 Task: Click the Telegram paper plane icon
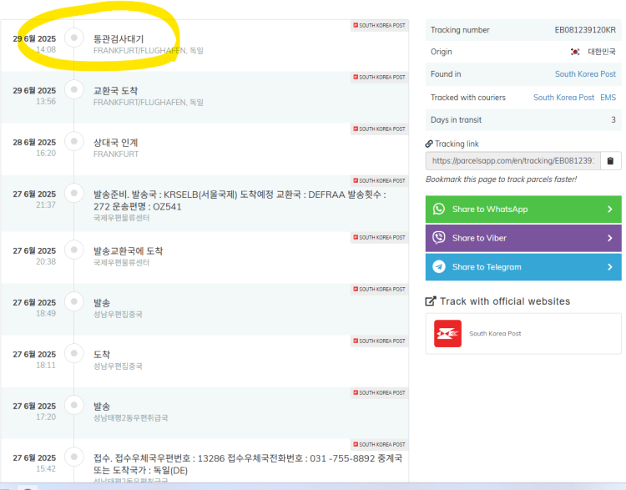pos(439,266)
